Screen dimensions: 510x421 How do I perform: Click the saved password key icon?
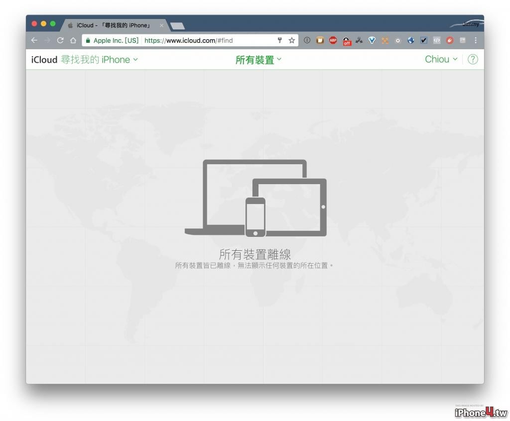[x=279, y=40]
